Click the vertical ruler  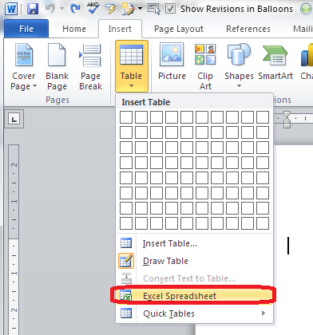[14, 239]
